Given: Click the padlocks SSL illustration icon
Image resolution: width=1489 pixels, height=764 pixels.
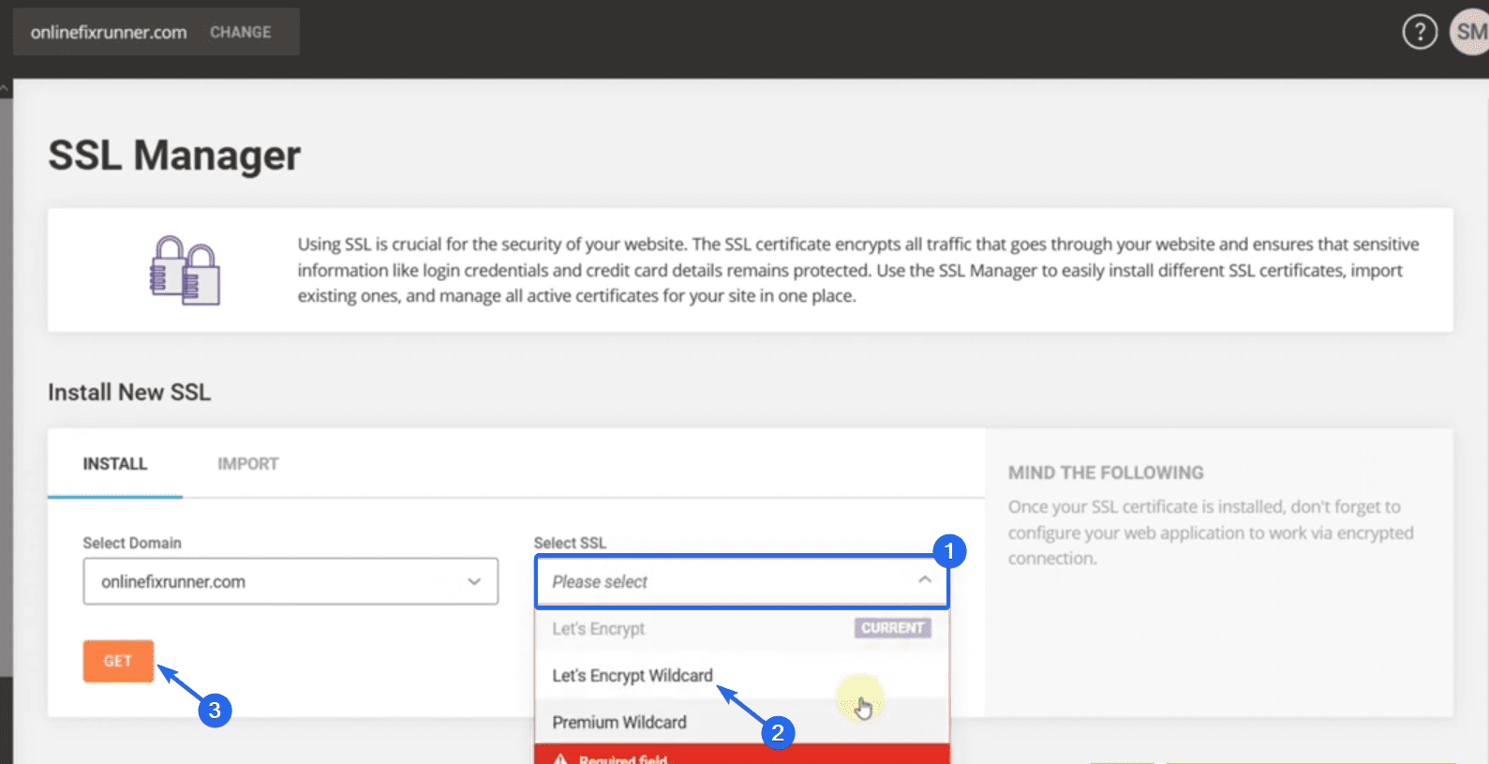Looking at the screenshot, I should (x=186, y=270).
